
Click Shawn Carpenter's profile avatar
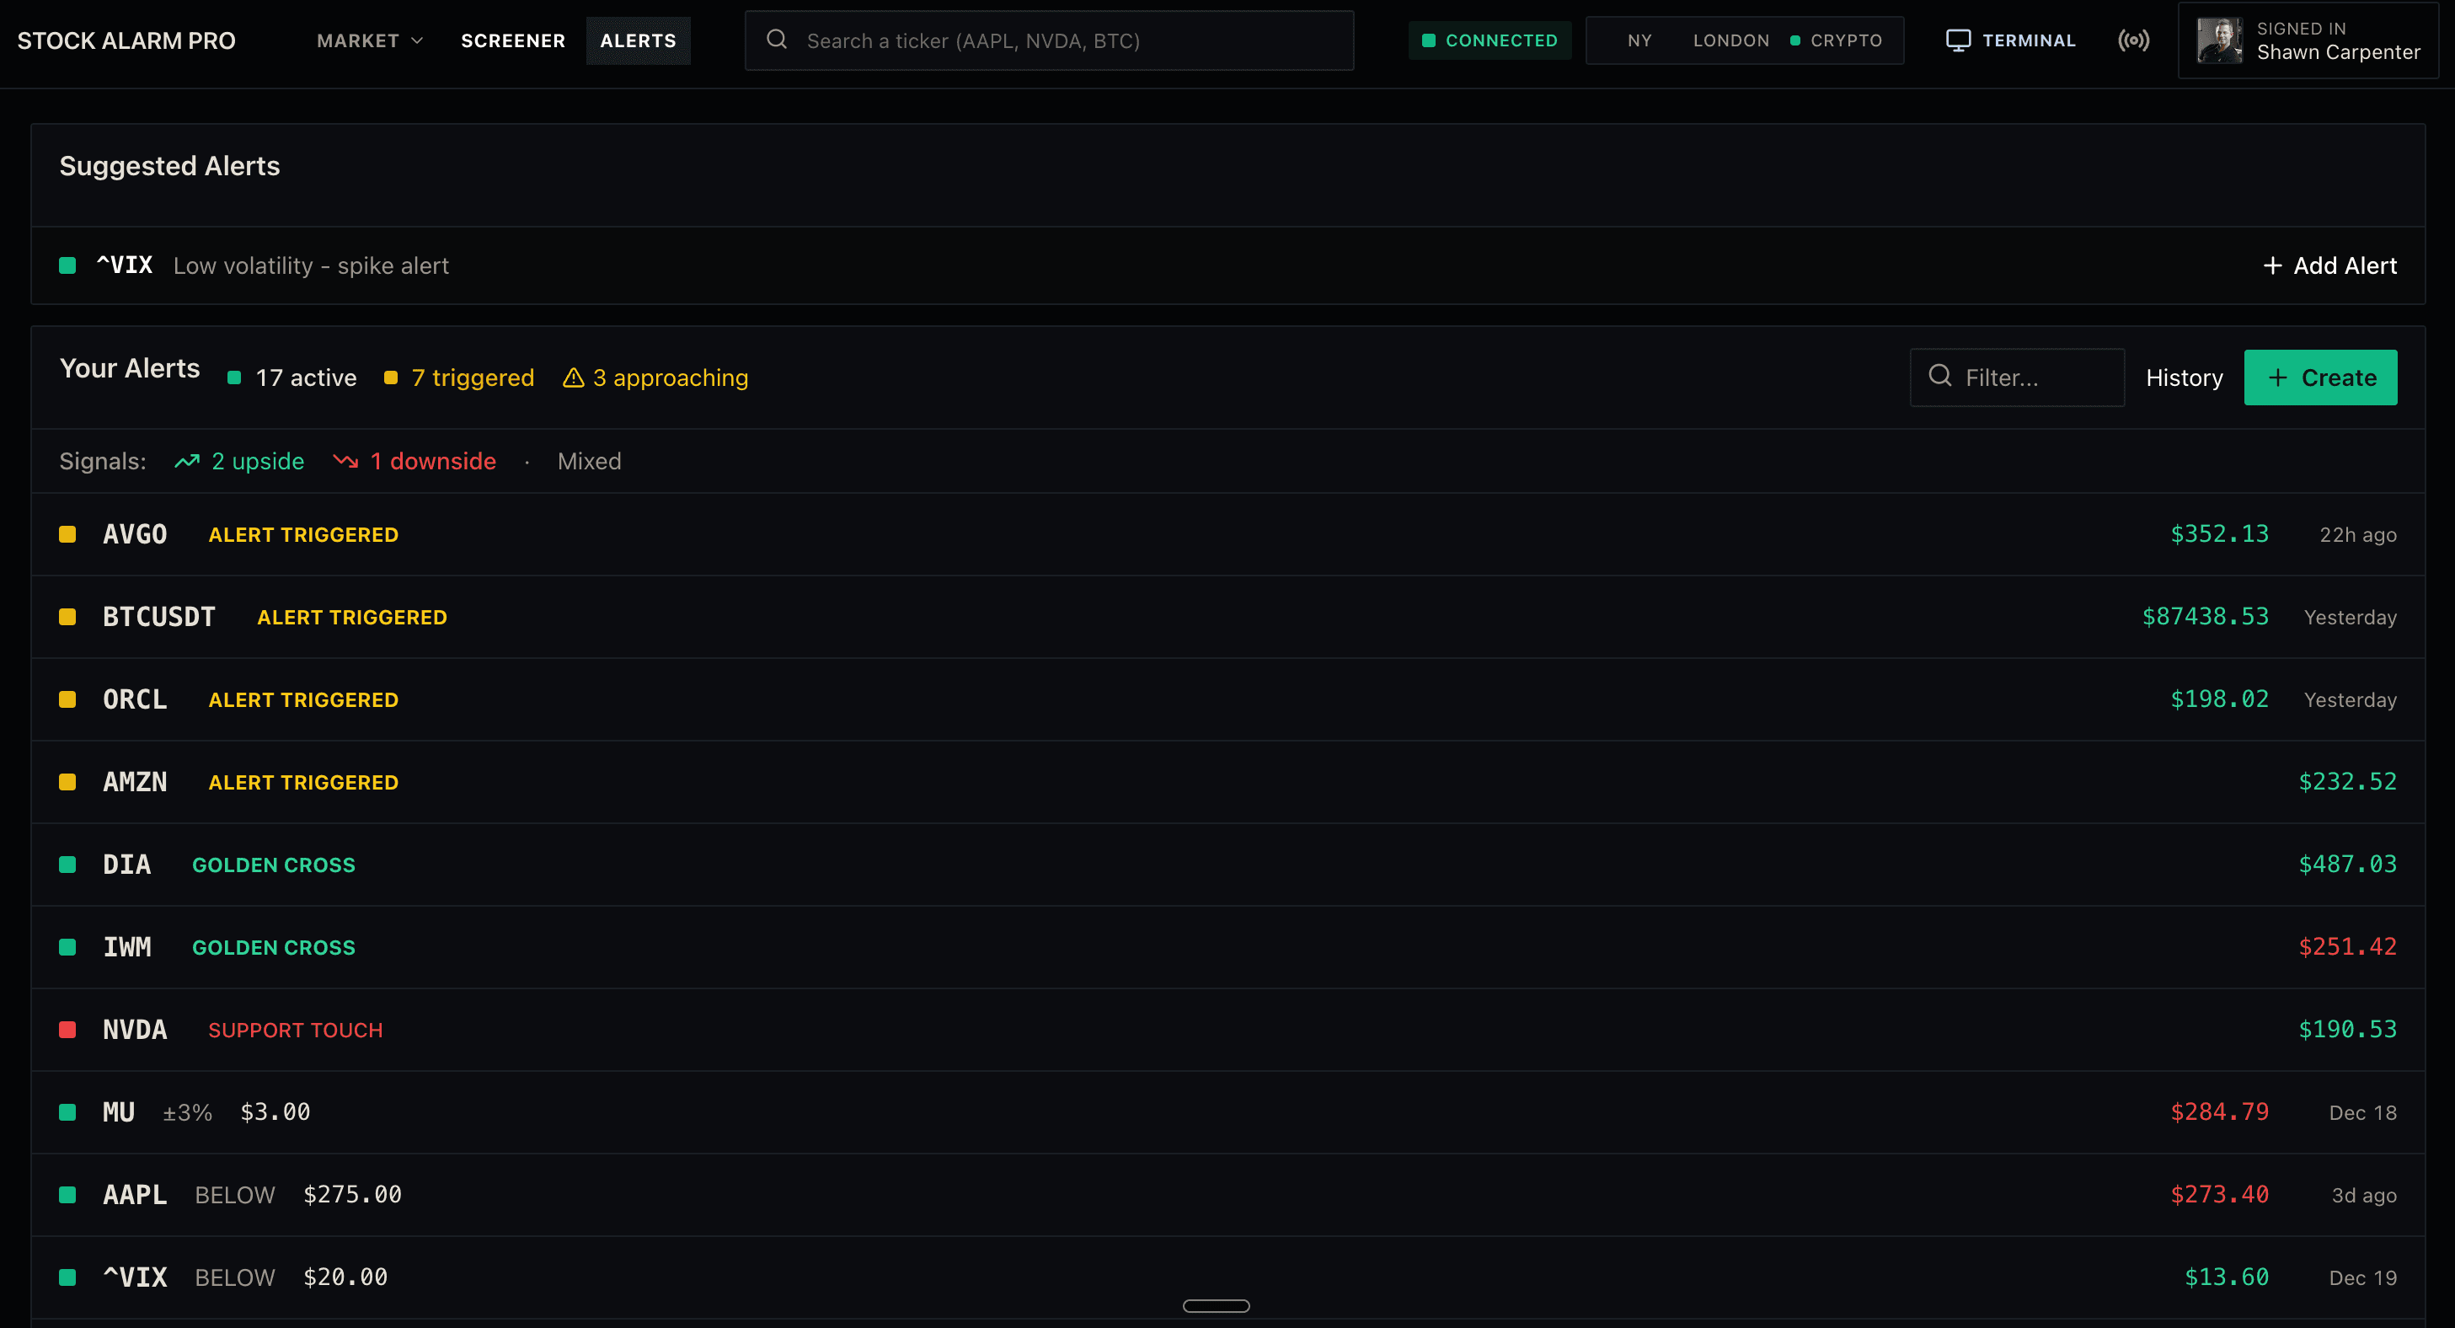pos(2221,40)
